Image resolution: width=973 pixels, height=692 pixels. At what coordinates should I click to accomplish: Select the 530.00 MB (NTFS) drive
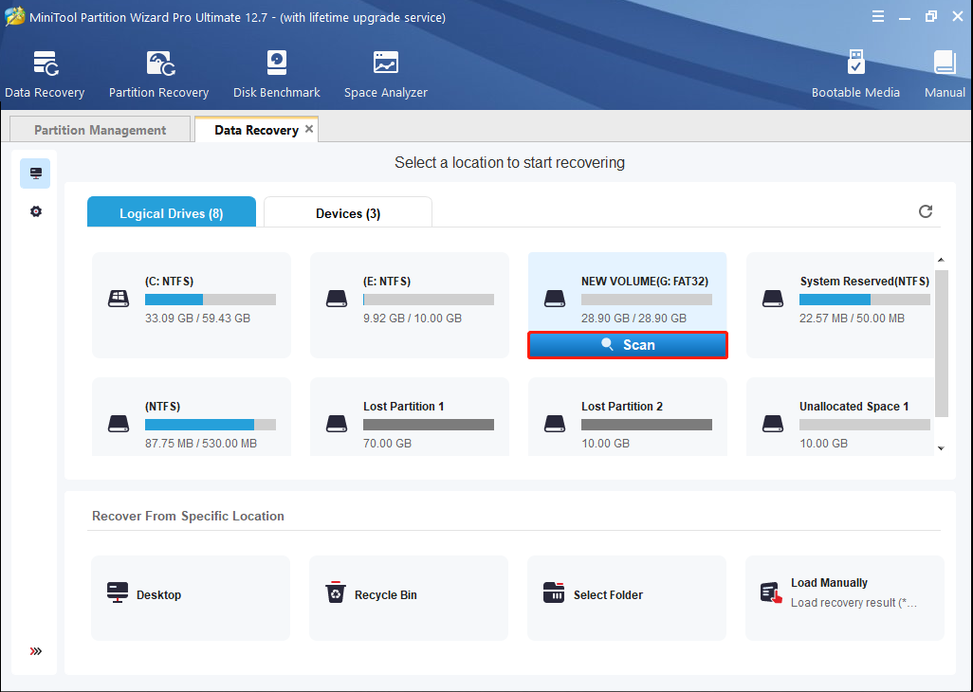coord(192,417)
